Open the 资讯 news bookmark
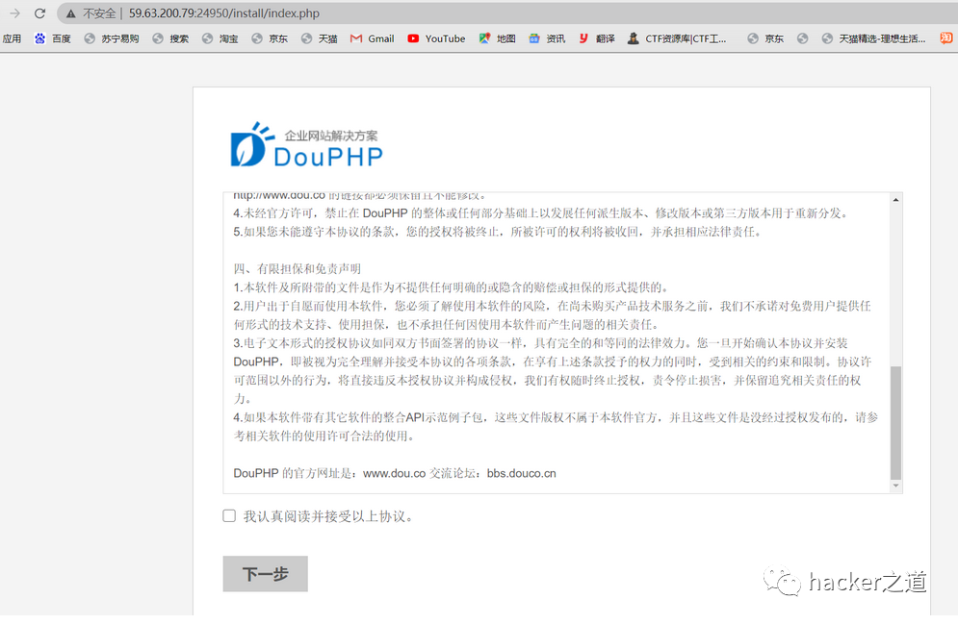The height and width of the screenshot is (624, 958). click(547, 38)
